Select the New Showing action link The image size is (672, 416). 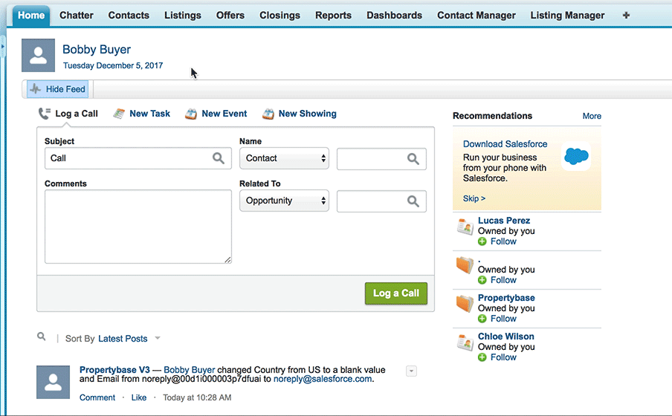(307, 114)
